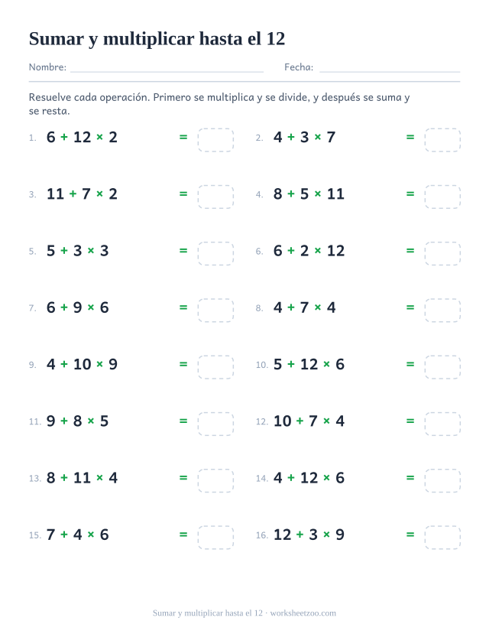This screenshot has height=634, width=489.
Task: Select answer box for 5 + 3 × 3
Action: point(215,253)
